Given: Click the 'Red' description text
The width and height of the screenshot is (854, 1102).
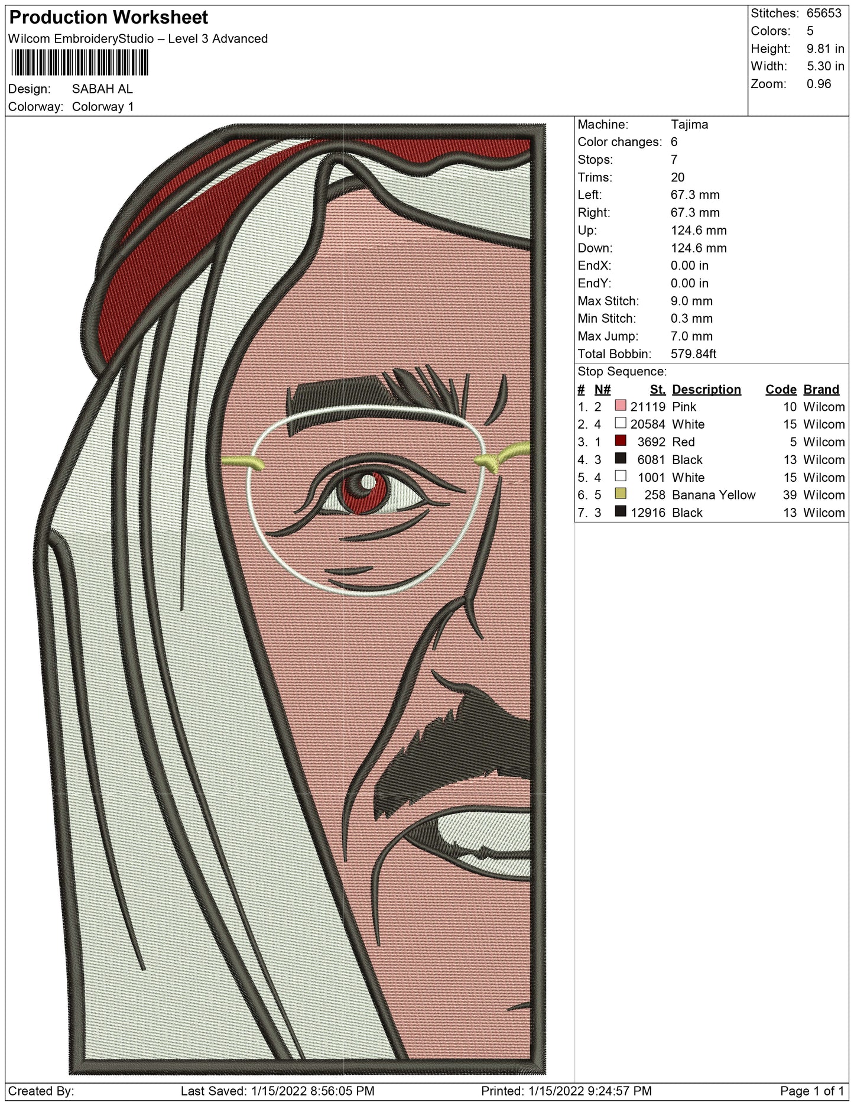Looking at the screenshot, I should [x=683, y=442].
